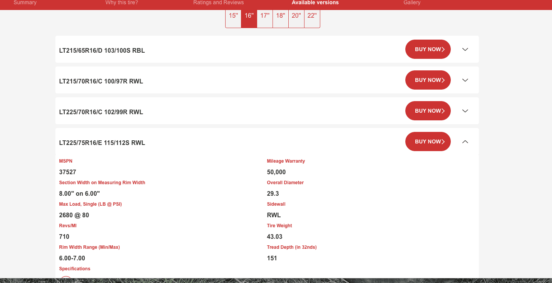Buy the LT225/75R16/E 115/112S RWL tire

click(428, 141)
